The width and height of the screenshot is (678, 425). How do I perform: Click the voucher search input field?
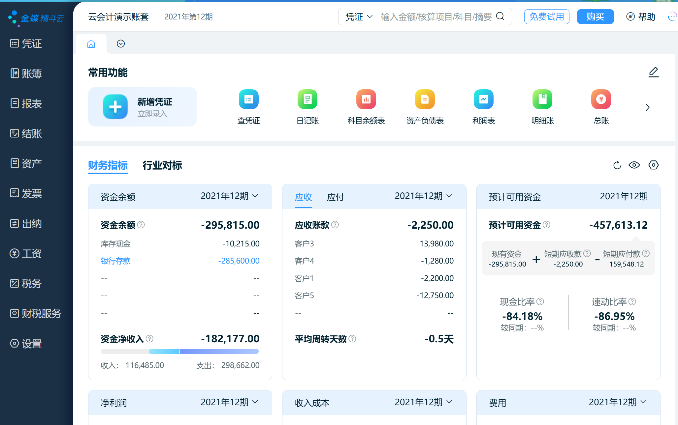436,17
